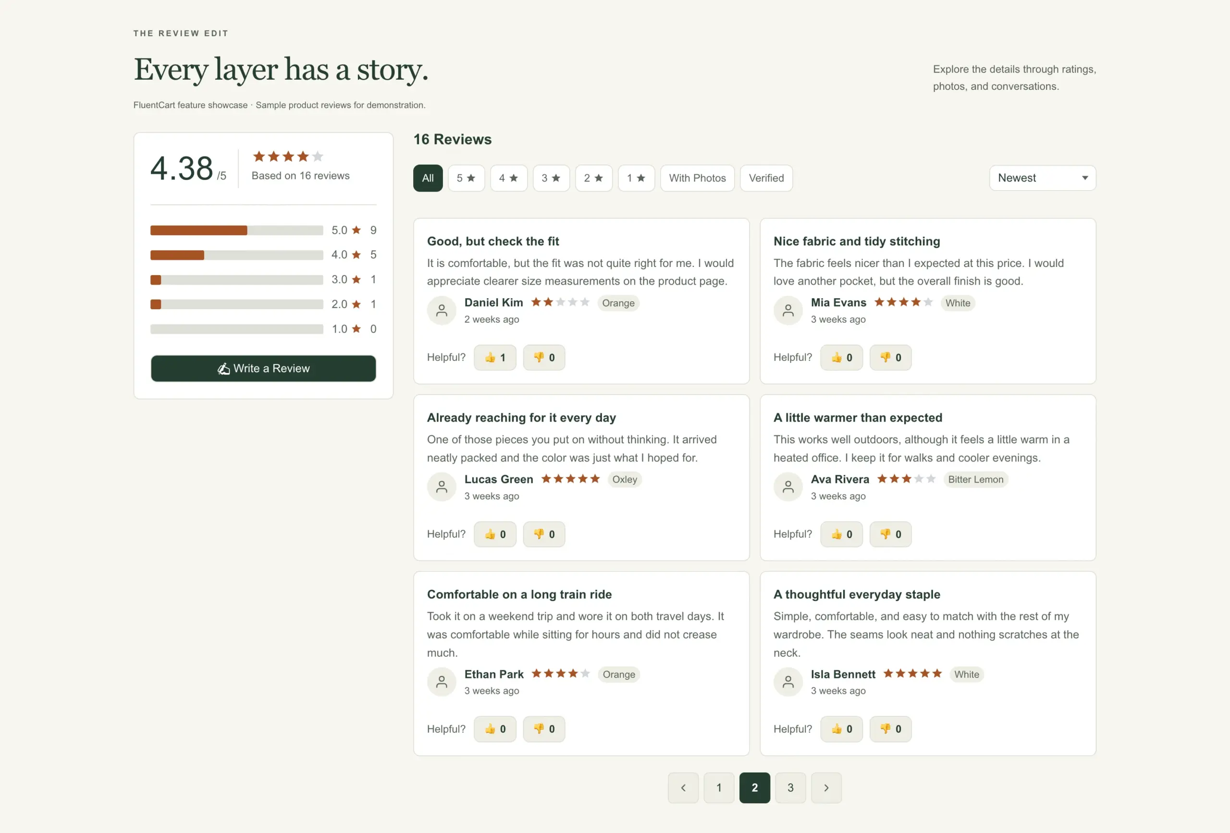The image size is (1230, 833).
Task: Click Mia Evans's avatar icon
Action: click(x=788, y=311)
